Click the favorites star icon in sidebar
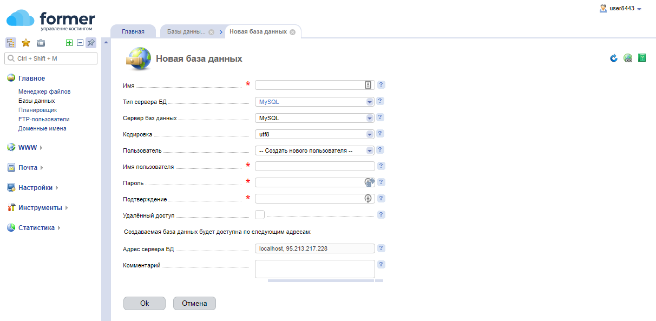The width and height of the screenshot is (656, 321). (25, 43)
